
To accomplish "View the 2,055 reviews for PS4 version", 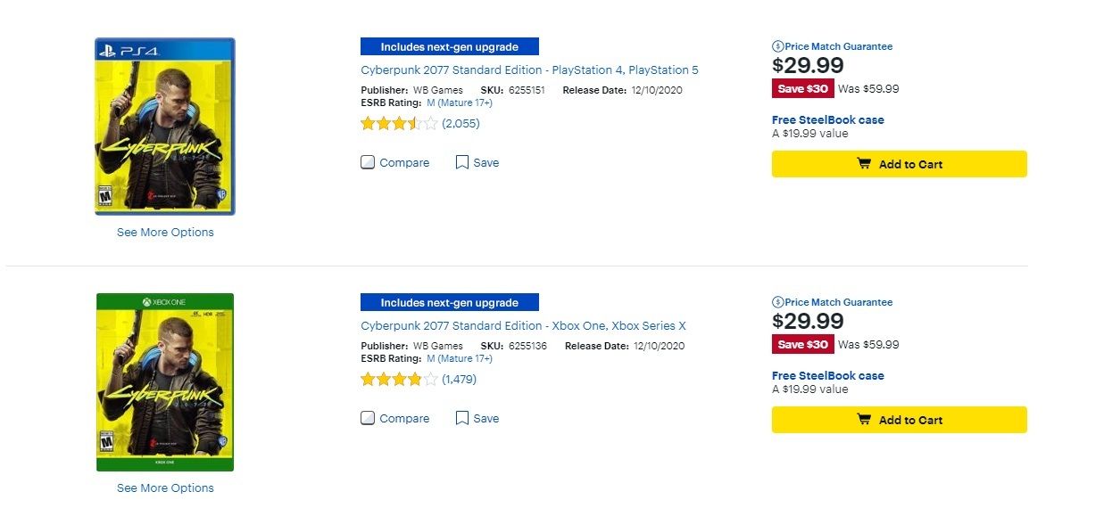I will 461,124.
